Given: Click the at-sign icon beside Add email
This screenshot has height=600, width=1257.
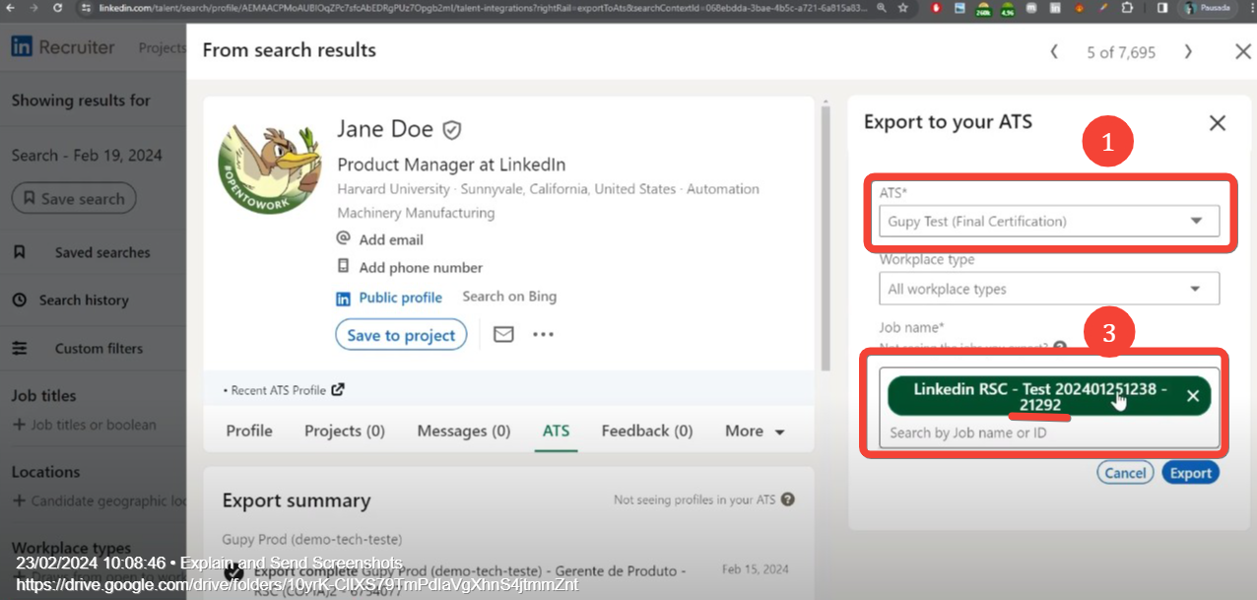Looking at the screenshot, I should pyautogui.click(x=343, y=238).
